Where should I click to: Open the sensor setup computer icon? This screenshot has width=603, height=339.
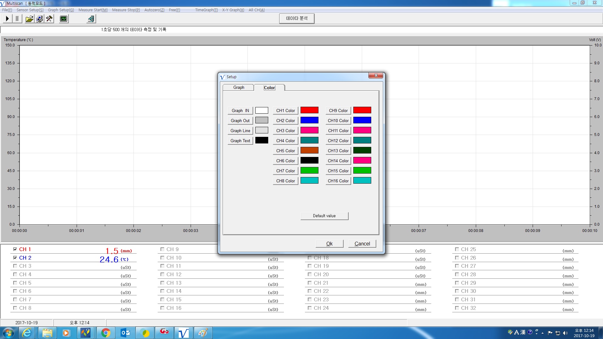pos(39,19)
